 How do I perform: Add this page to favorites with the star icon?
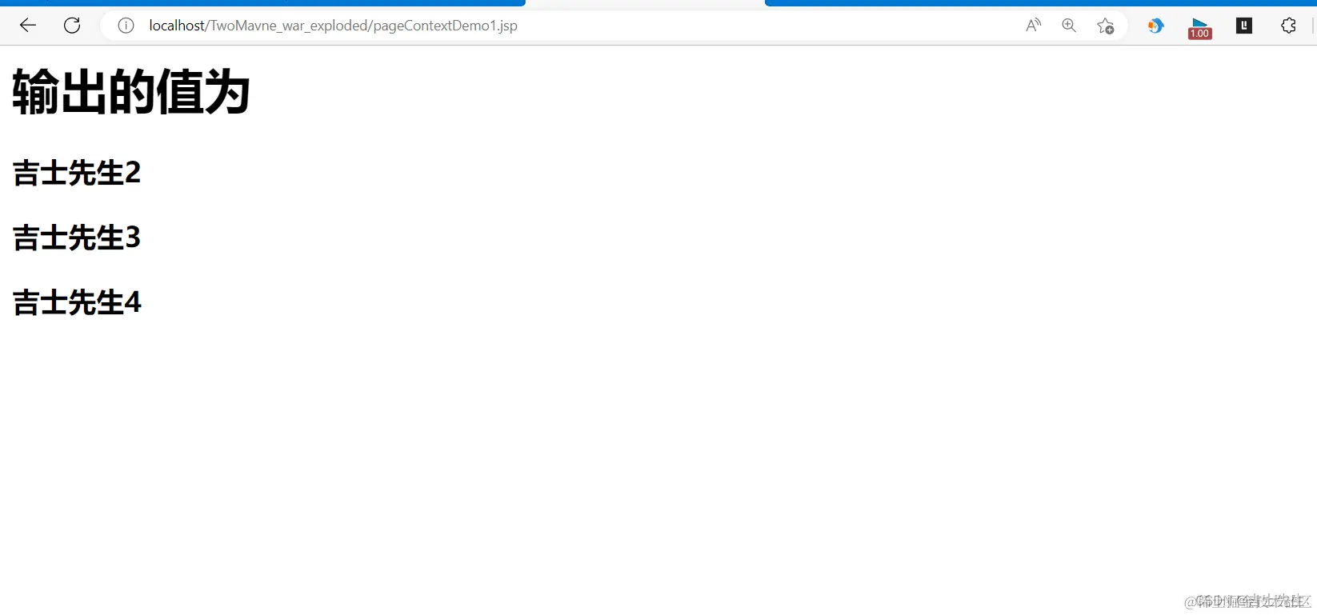tap(1106, 26)
